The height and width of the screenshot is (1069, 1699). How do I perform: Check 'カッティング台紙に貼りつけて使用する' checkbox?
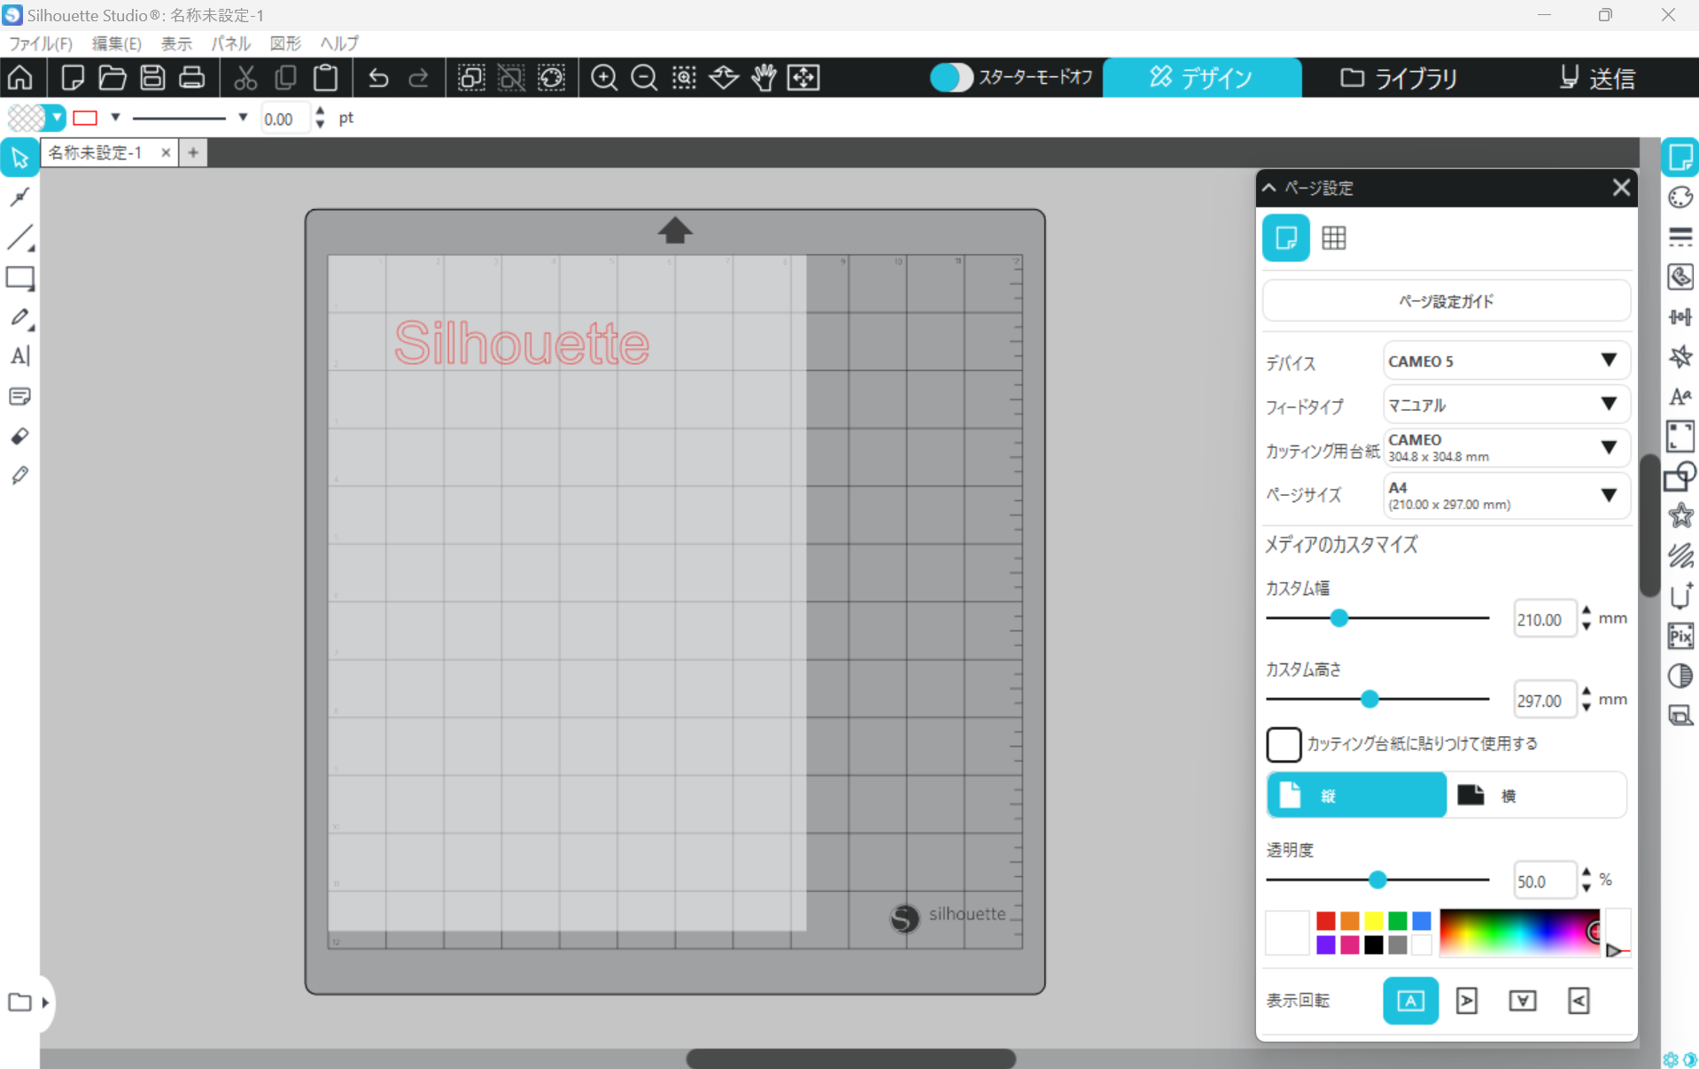1284,745
